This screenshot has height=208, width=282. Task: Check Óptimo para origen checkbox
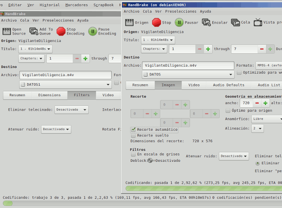[228, 110]
